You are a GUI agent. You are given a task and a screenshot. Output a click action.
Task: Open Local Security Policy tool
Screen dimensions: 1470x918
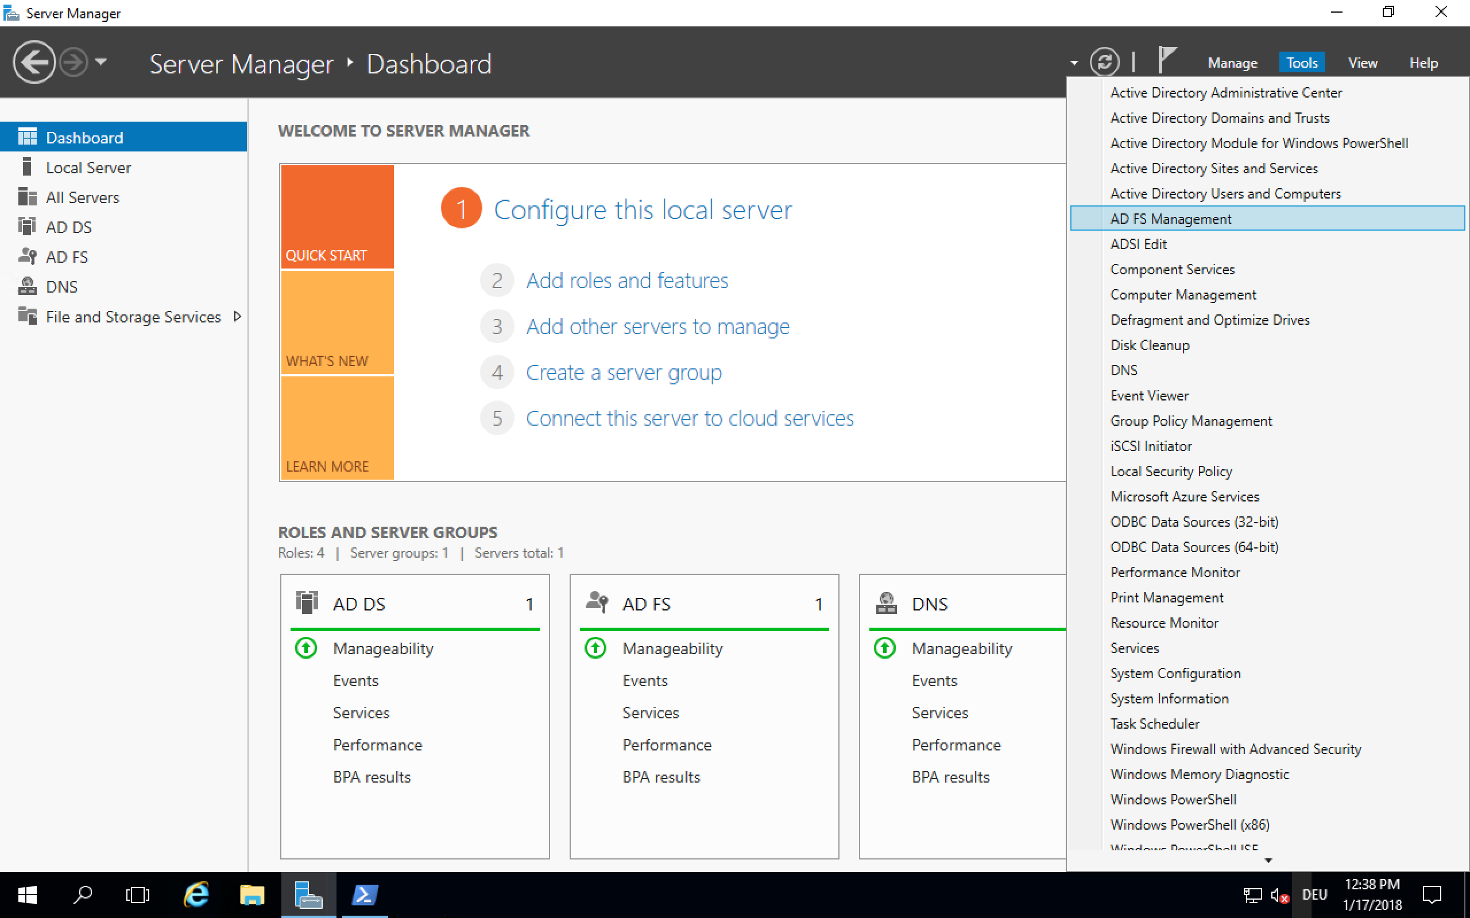(1267, 471)
